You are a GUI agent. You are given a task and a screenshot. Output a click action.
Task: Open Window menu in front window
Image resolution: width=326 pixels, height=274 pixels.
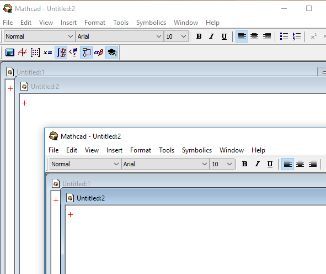(x=232, y=150)
